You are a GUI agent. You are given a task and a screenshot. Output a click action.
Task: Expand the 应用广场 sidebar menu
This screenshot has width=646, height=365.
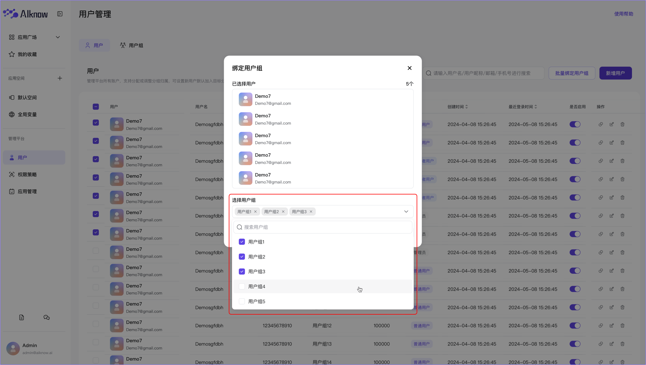[x=58, y=37]
